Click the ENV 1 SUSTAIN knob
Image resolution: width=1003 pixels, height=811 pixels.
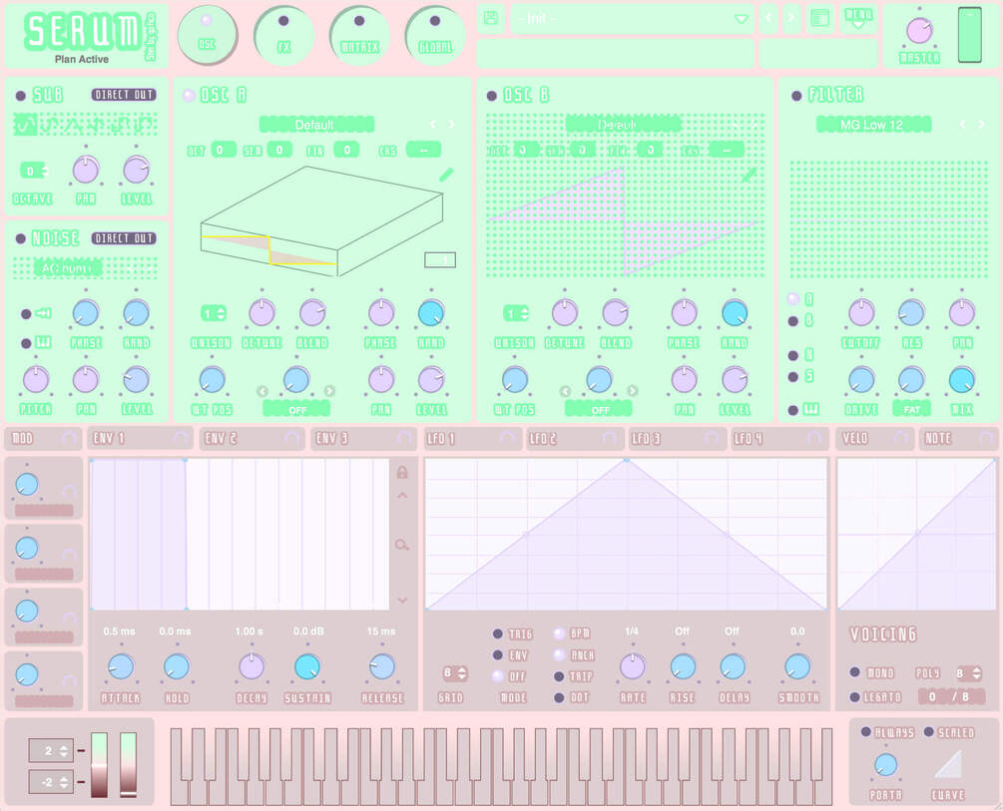307,666
